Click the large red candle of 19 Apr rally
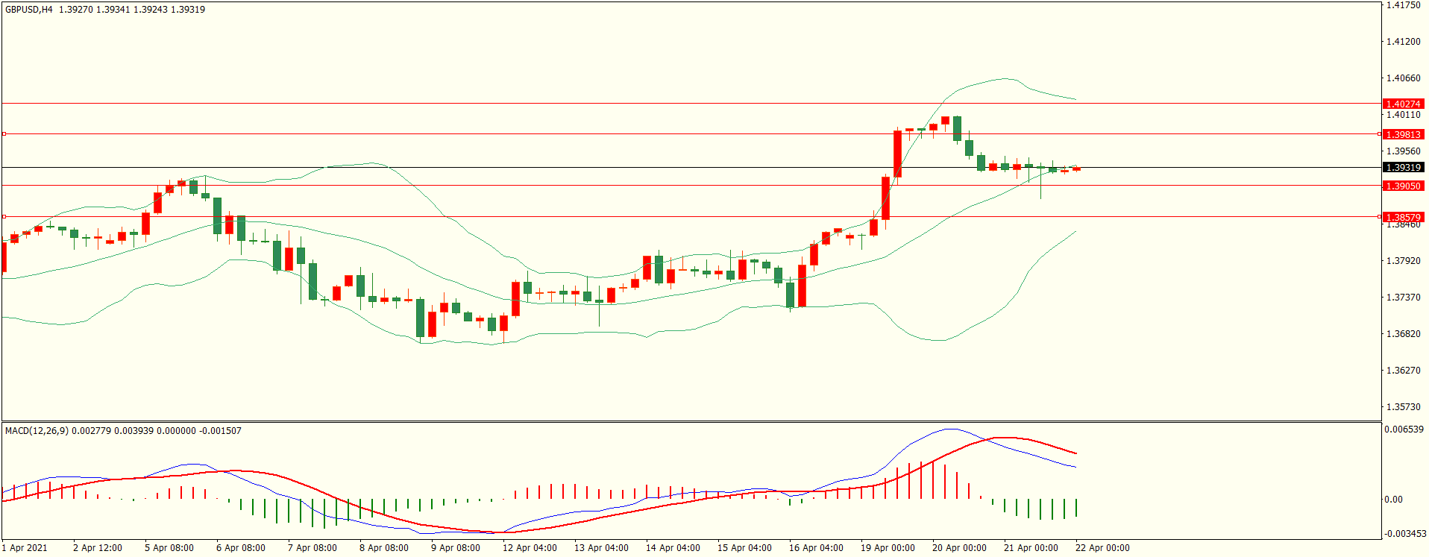This screenshot has height=557, width=1429. coord(897,154)
